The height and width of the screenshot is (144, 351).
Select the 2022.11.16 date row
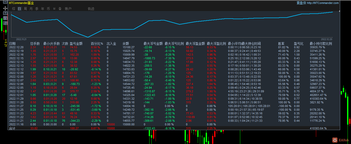(16, 124)
